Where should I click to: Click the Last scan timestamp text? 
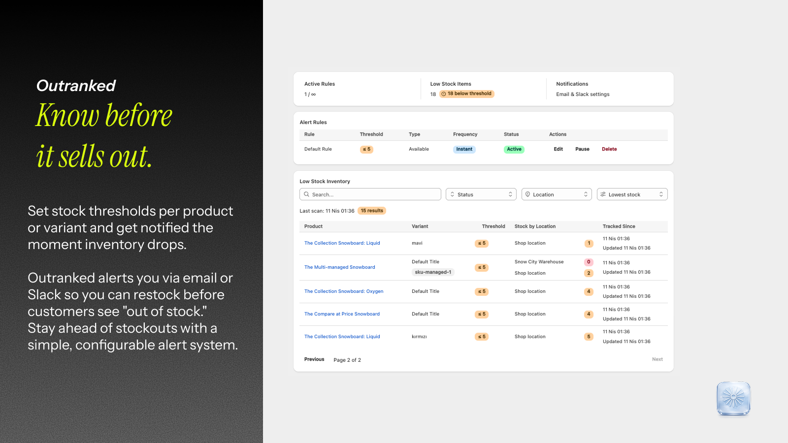pos(327,211)
